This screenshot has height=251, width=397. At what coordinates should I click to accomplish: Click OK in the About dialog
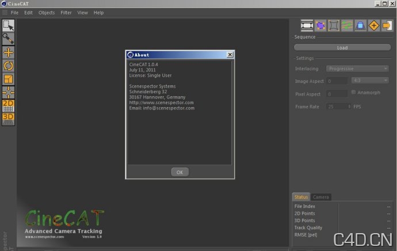click(x=180, y=172)
